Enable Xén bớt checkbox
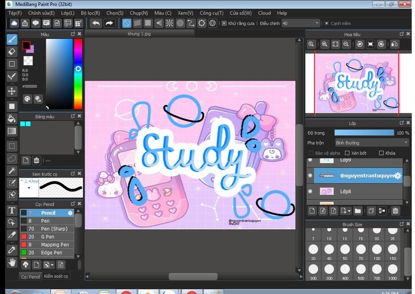Screen dimensions: 415x294 [x=347, y=153]
